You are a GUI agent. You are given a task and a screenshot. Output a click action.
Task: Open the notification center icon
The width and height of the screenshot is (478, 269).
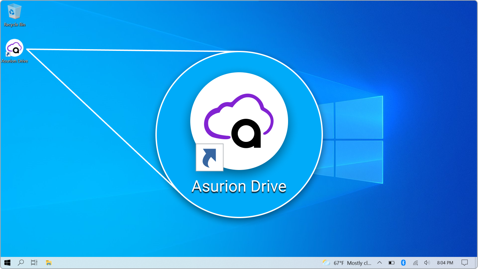[x=465, y=263]
